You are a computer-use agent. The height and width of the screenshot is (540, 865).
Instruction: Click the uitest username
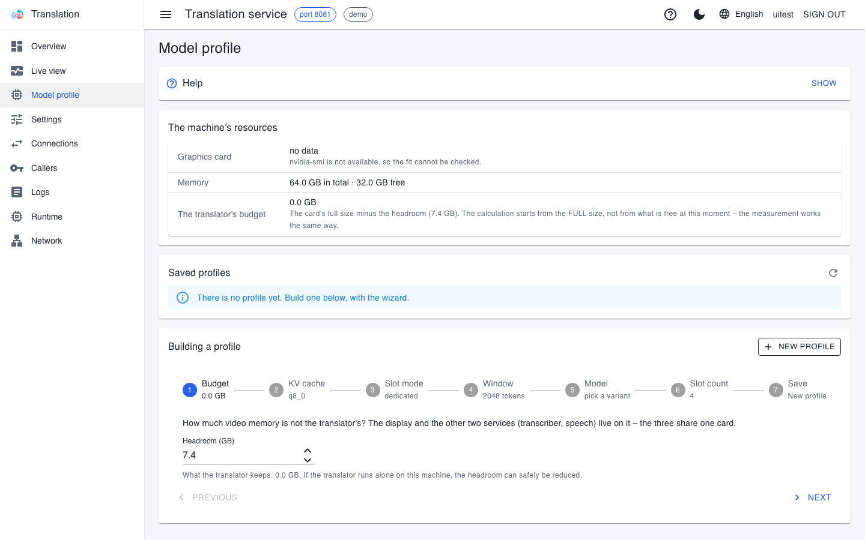(x=783, y=14)
